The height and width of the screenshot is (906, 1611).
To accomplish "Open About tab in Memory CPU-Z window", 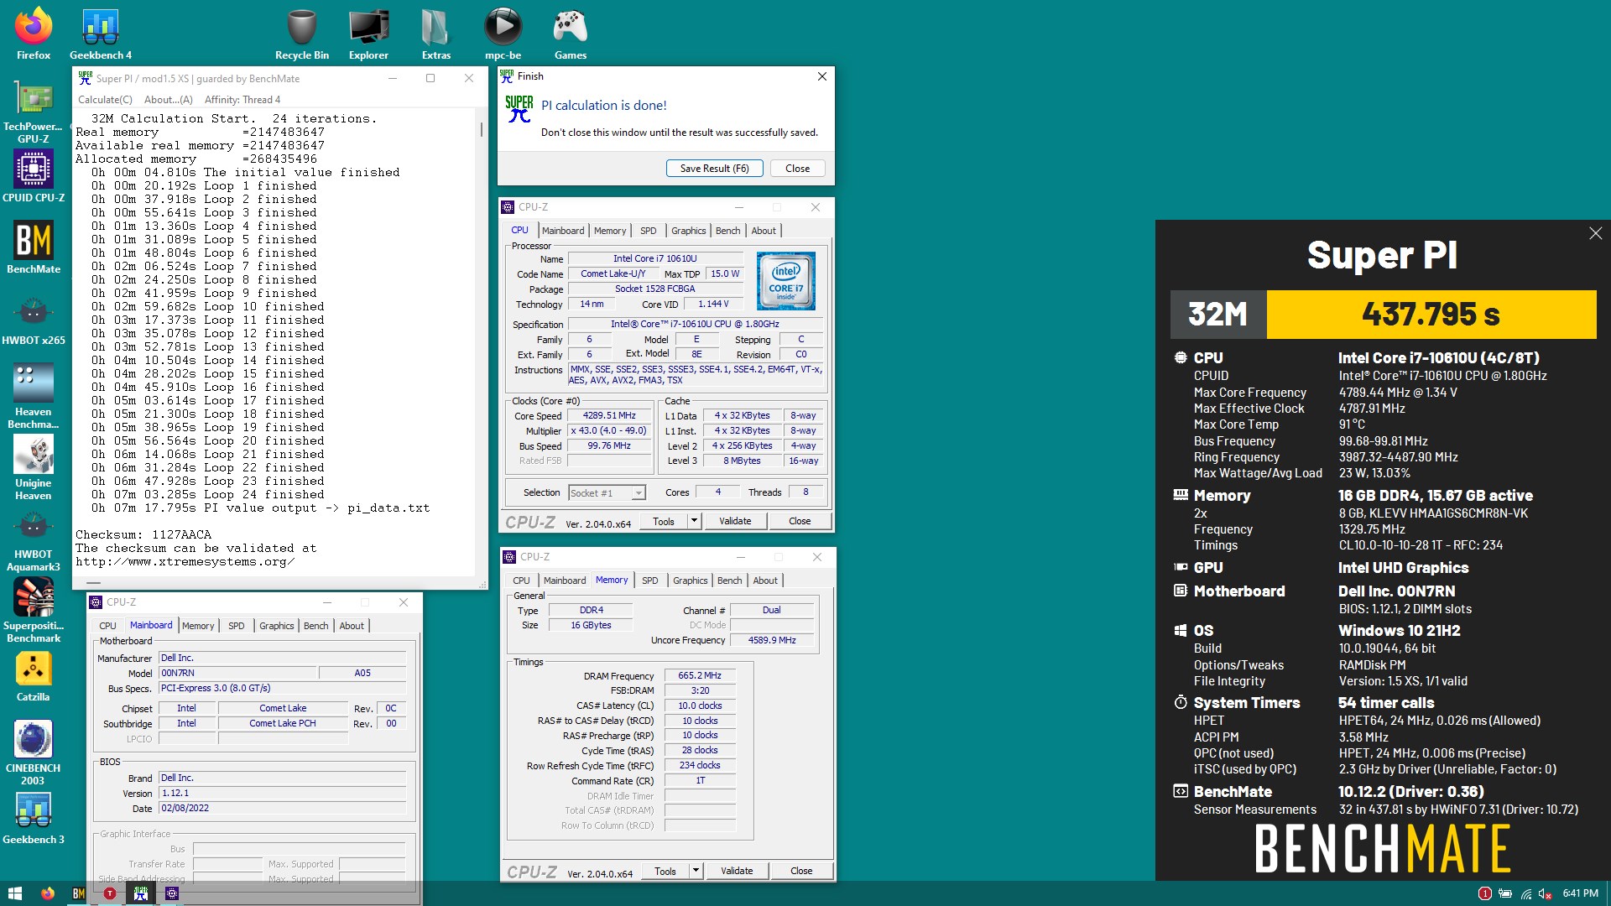I will point(764,581).
